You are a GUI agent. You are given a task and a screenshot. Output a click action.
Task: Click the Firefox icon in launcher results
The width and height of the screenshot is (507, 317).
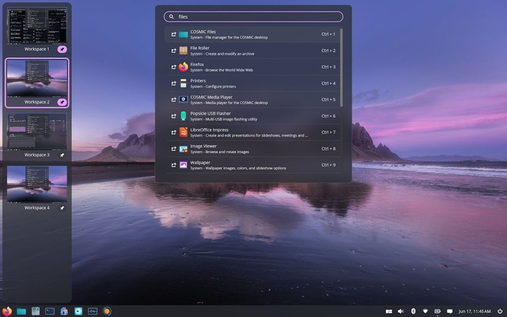[183, 67]
